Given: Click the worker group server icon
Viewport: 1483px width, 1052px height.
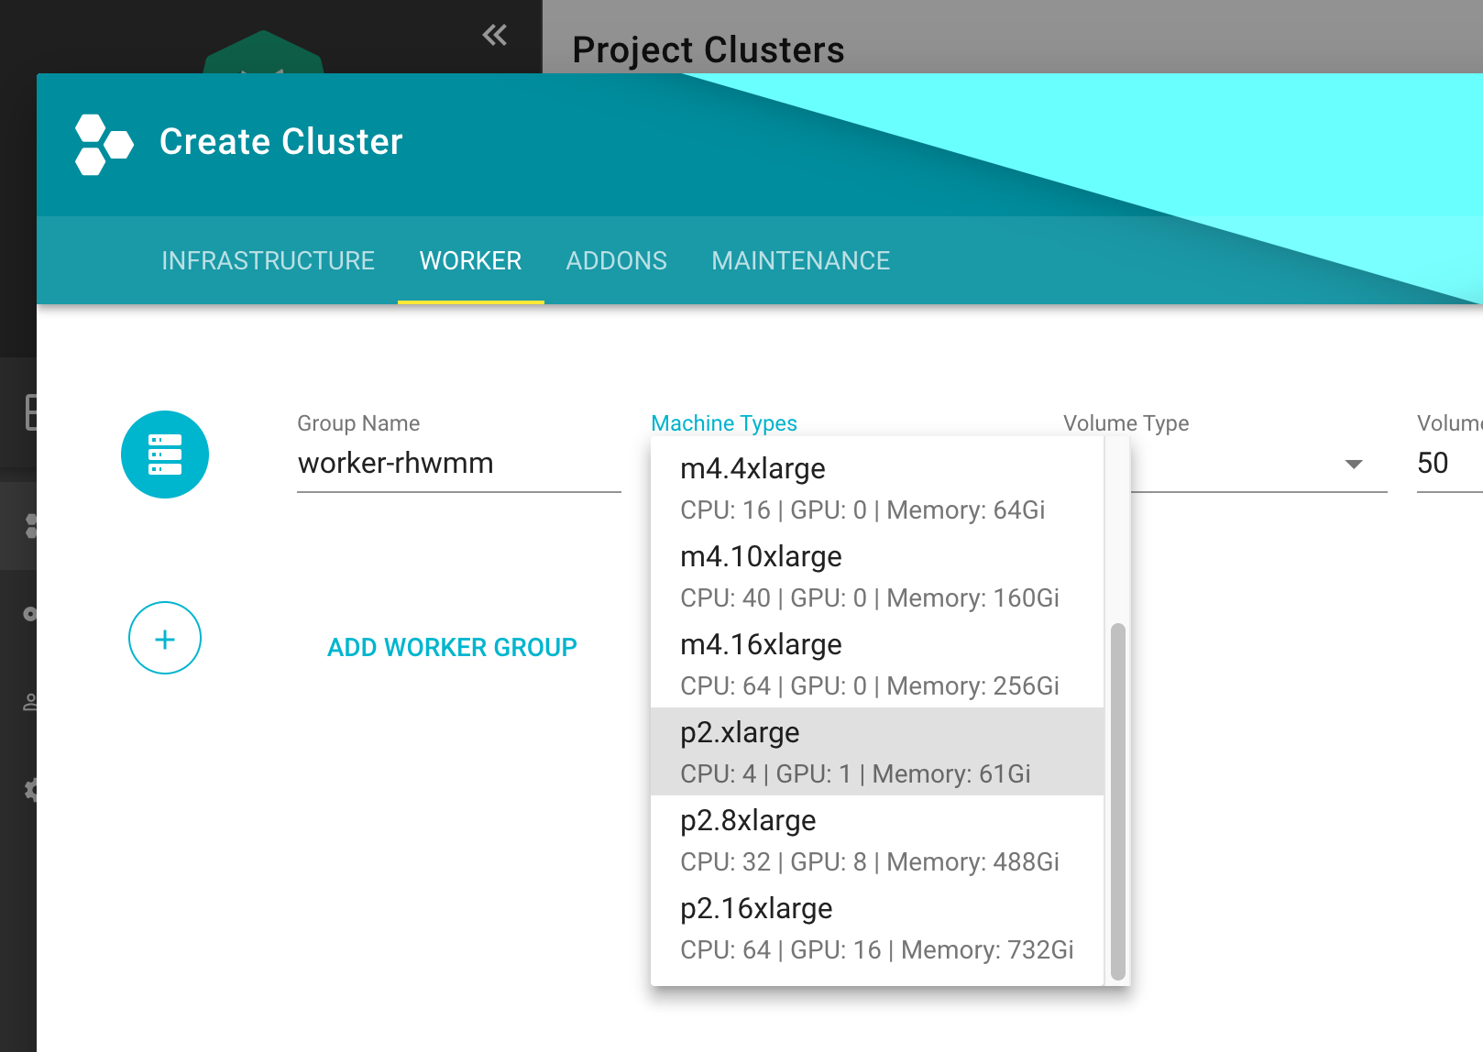Looking at the screenshot, I should 165,455.
